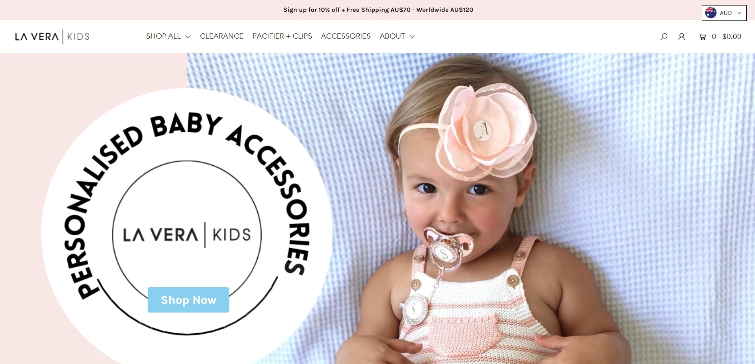Open the shopping cart icon
Screen dimensions: 755x364
click(702, 37)
